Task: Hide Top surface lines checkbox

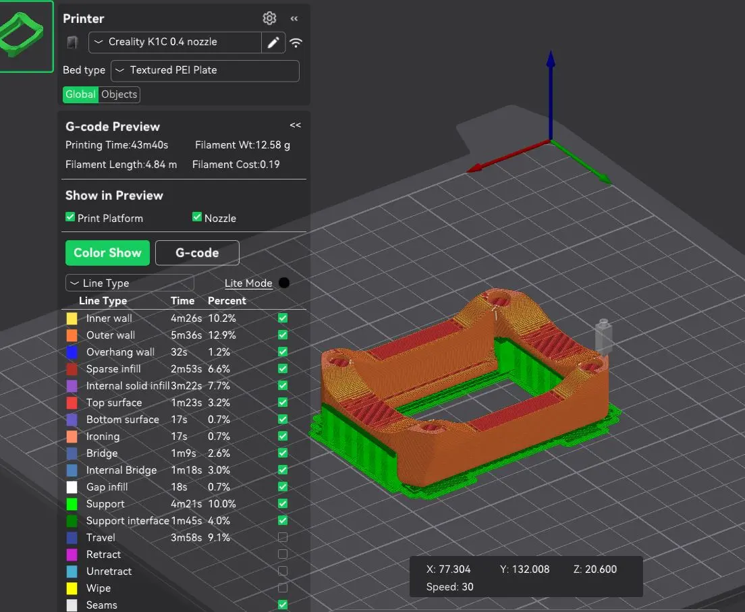Action: click(283, 402)
